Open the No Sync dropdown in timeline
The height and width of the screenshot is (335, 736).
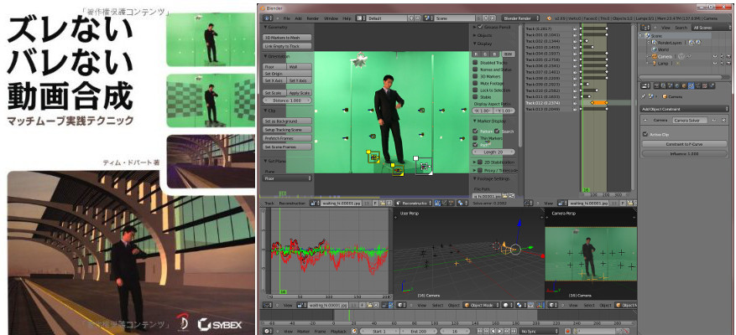(x=537, y=332)
